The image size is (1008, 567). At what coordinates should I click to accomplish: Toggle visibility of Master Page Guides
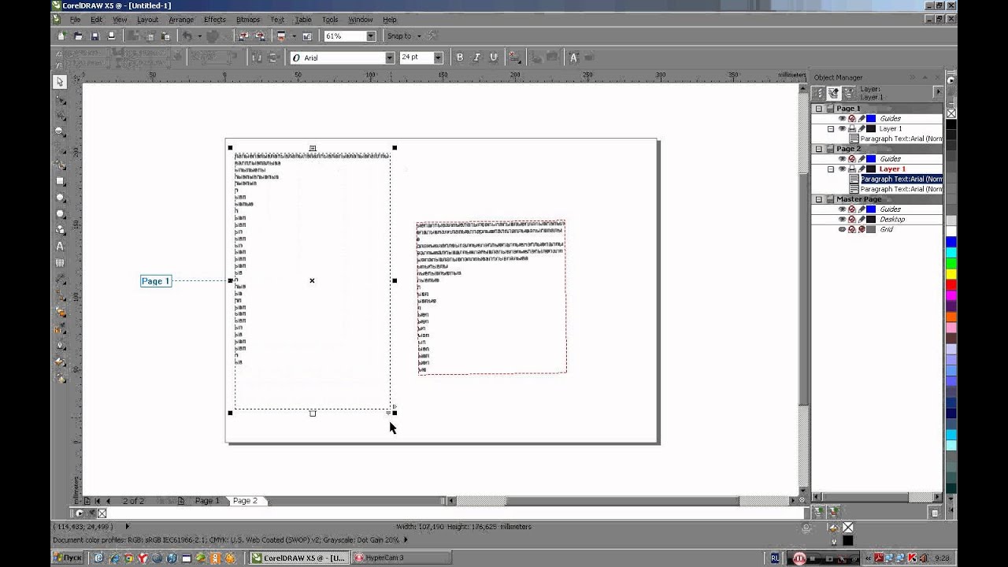842,209
